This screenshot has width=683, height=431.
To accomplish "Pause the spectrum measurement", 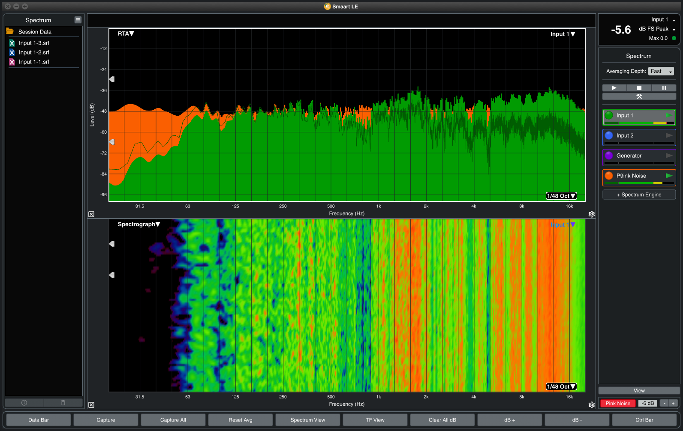I will tap(664, 88).
